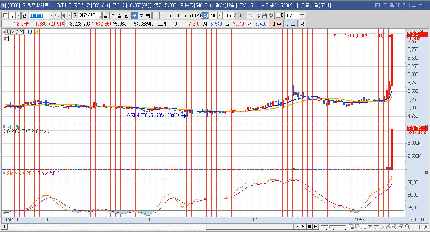Screen dimensions: 430x232
Task: Click the 매도 sell button
Action: coord(291,24)
